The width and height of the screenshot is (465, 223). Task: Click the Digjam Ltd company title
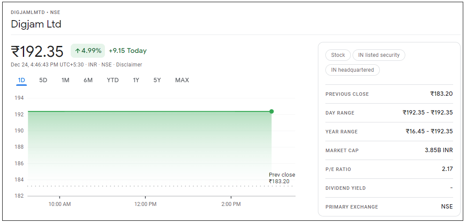(x=36, y=24)
